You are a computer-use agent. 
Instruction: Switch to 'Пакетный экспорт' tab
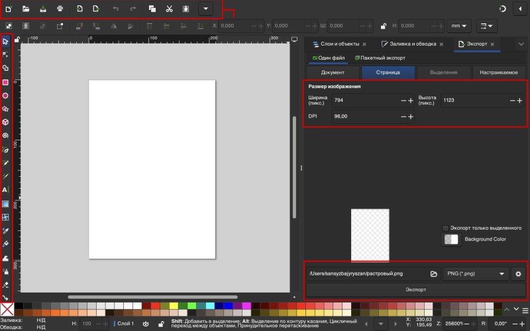380,58
